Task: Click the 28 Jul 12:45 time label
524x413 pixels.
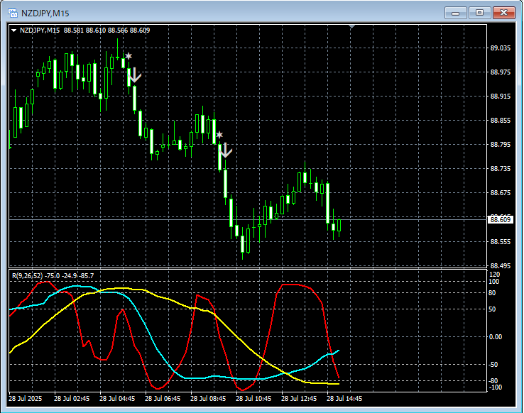Action: pos(299,398)
